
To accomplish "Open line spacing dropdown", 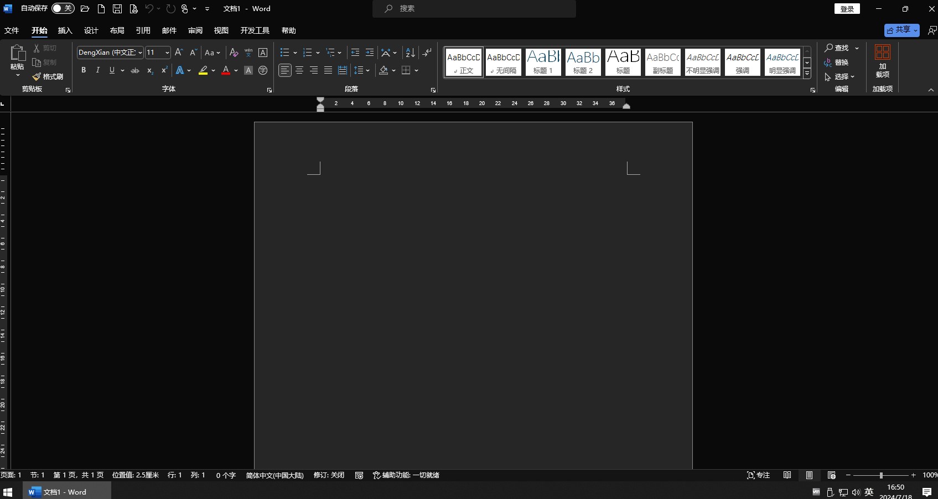I will (361, 70).
